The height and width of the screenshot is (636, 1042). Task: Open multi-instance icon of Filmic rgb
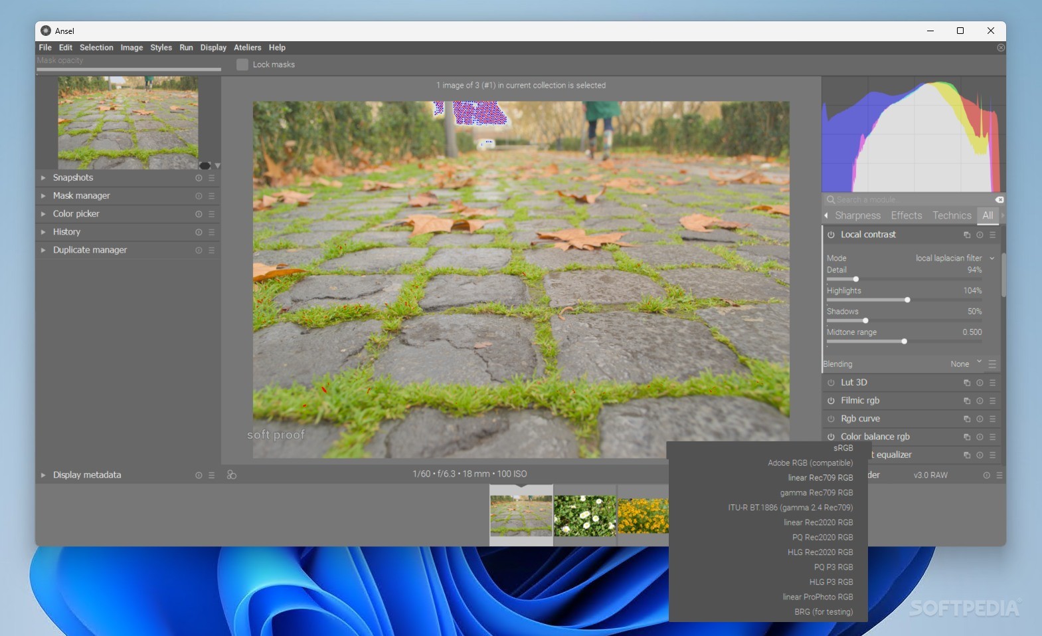[967, 401]
